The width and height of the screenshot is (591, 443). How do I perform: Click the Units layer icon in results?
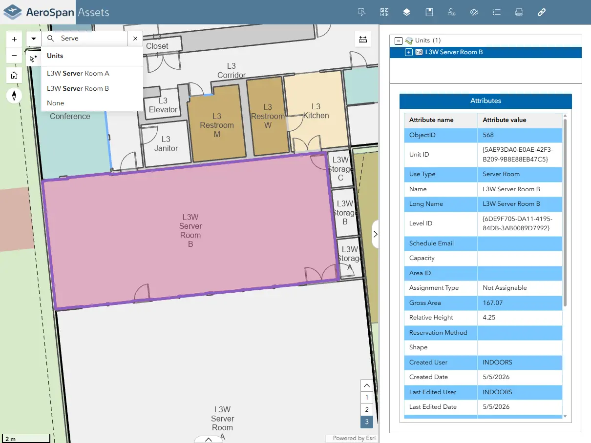409,40
